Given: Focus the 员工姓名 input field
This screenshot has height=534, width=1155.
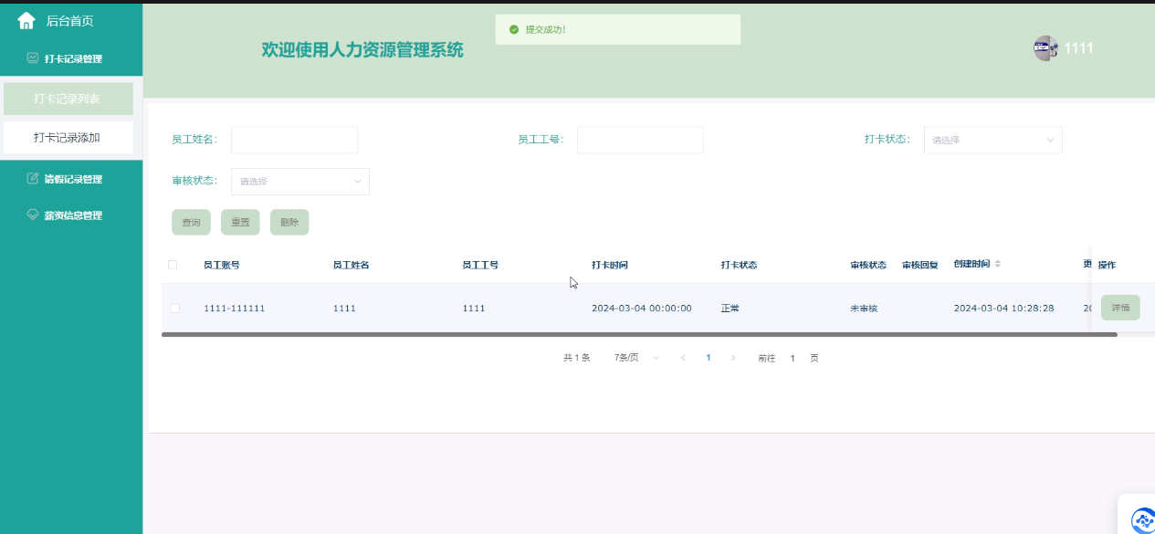Looking at the screenshot, I should [x=294, y=140].
